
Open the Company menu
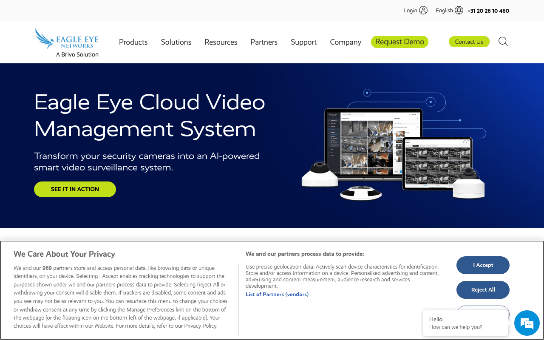(x=346, y=42)
